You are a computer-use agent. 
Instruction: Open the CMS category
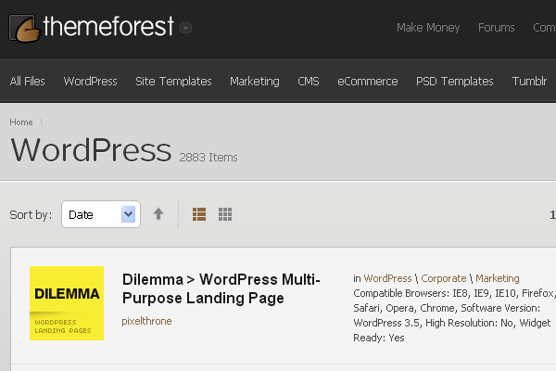[309, 82]
